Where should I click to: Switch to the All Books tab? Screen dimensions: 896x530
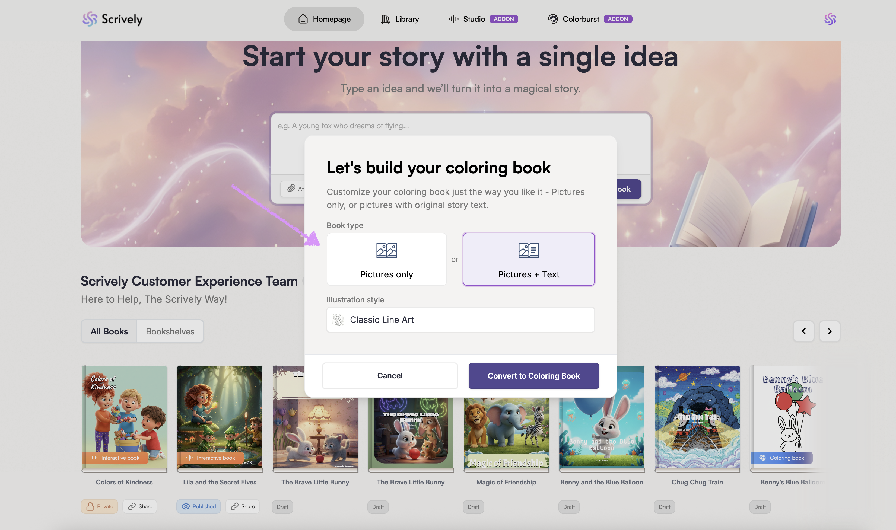[109, 331]
